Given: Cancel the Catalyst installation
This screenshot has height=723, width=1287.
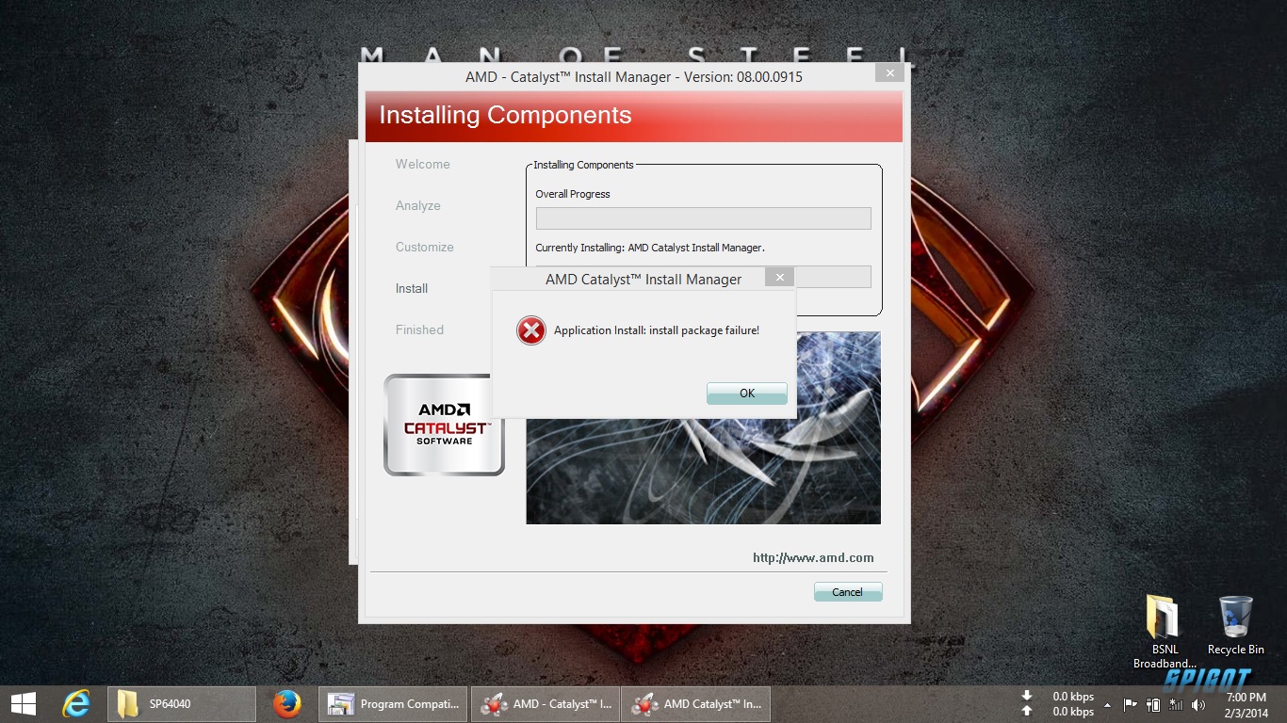Looking at the screenshot, I should pyautogui.click(x=848, y=592).
